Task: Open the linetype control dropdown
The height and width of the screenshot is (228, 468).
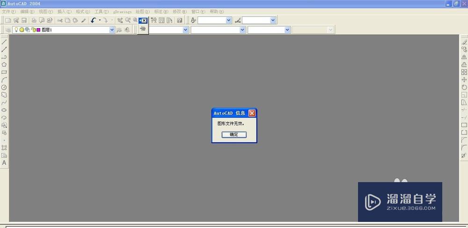Action: pyautogui.click(x=242, y=30)
